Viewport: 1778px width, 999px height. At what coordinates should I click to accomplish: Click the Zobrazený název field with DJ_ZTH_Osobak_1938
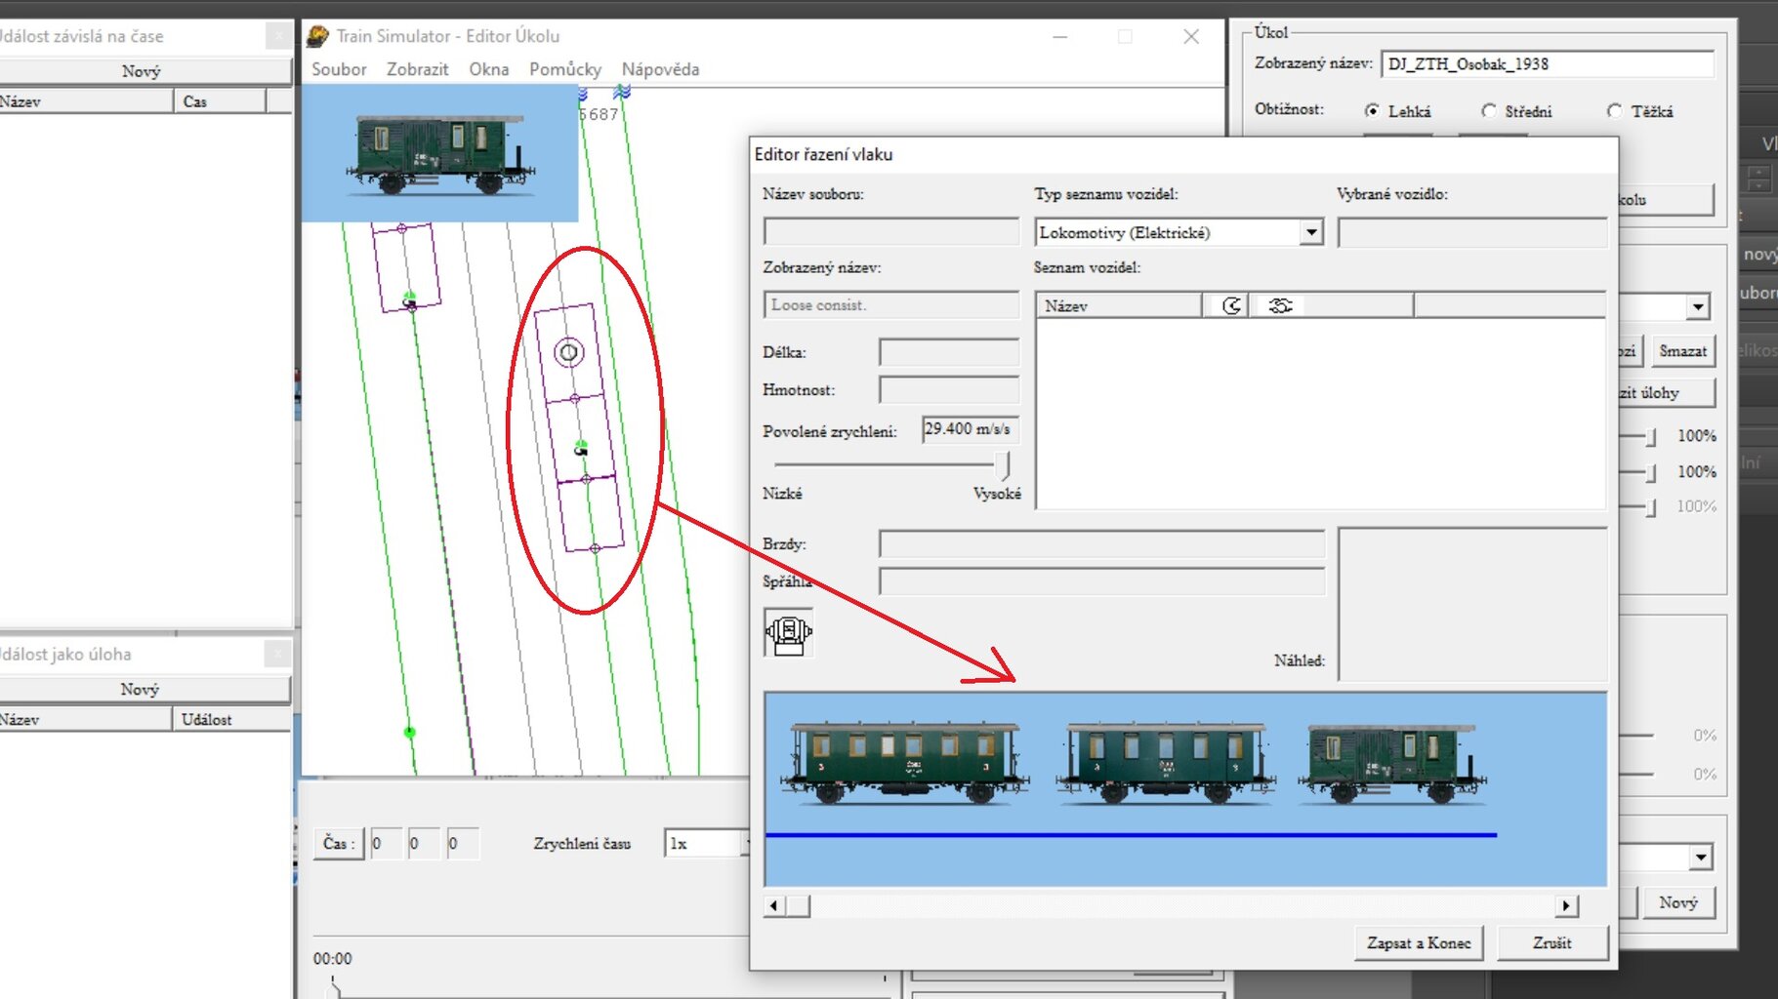point(1547,64)
